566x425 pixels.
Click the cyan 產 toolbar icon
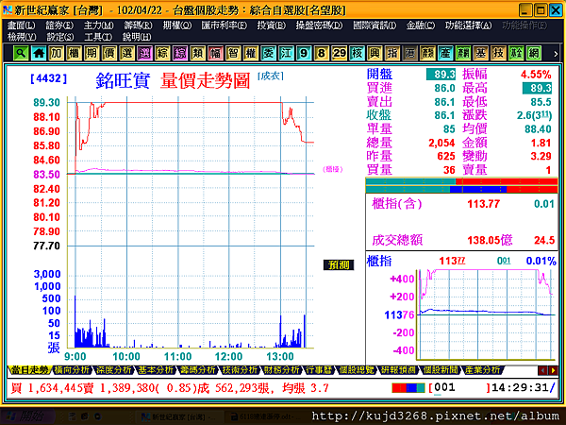[445, 54]
